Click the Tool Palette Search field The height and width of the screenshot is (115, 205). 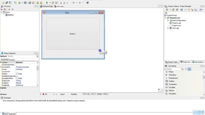tap(173, 69)
